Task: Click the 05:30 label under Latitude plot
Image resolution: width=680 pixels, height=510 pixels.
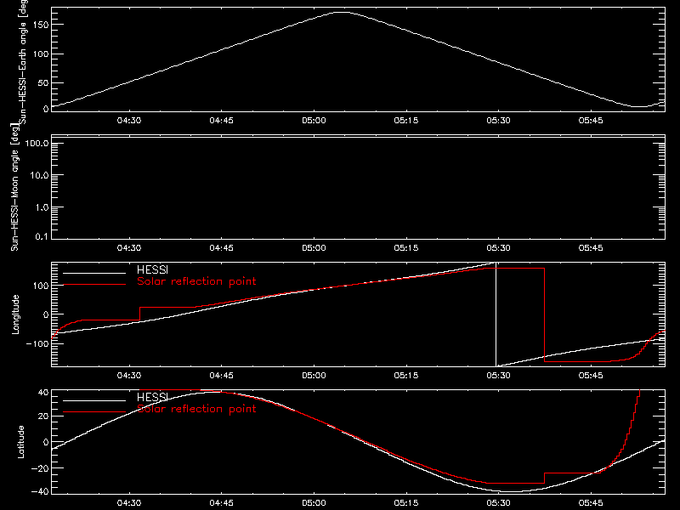Action: (498, 503)
